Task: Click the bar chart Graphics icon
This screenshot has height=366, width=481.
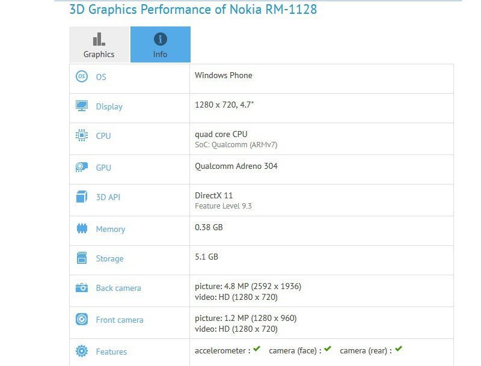Action: click(99, 39)
